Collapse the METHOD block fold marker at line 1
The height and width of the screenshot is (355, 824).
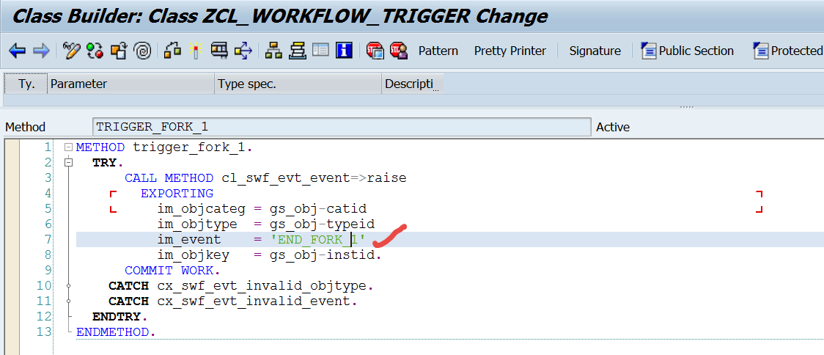click(x=67, y=147)
